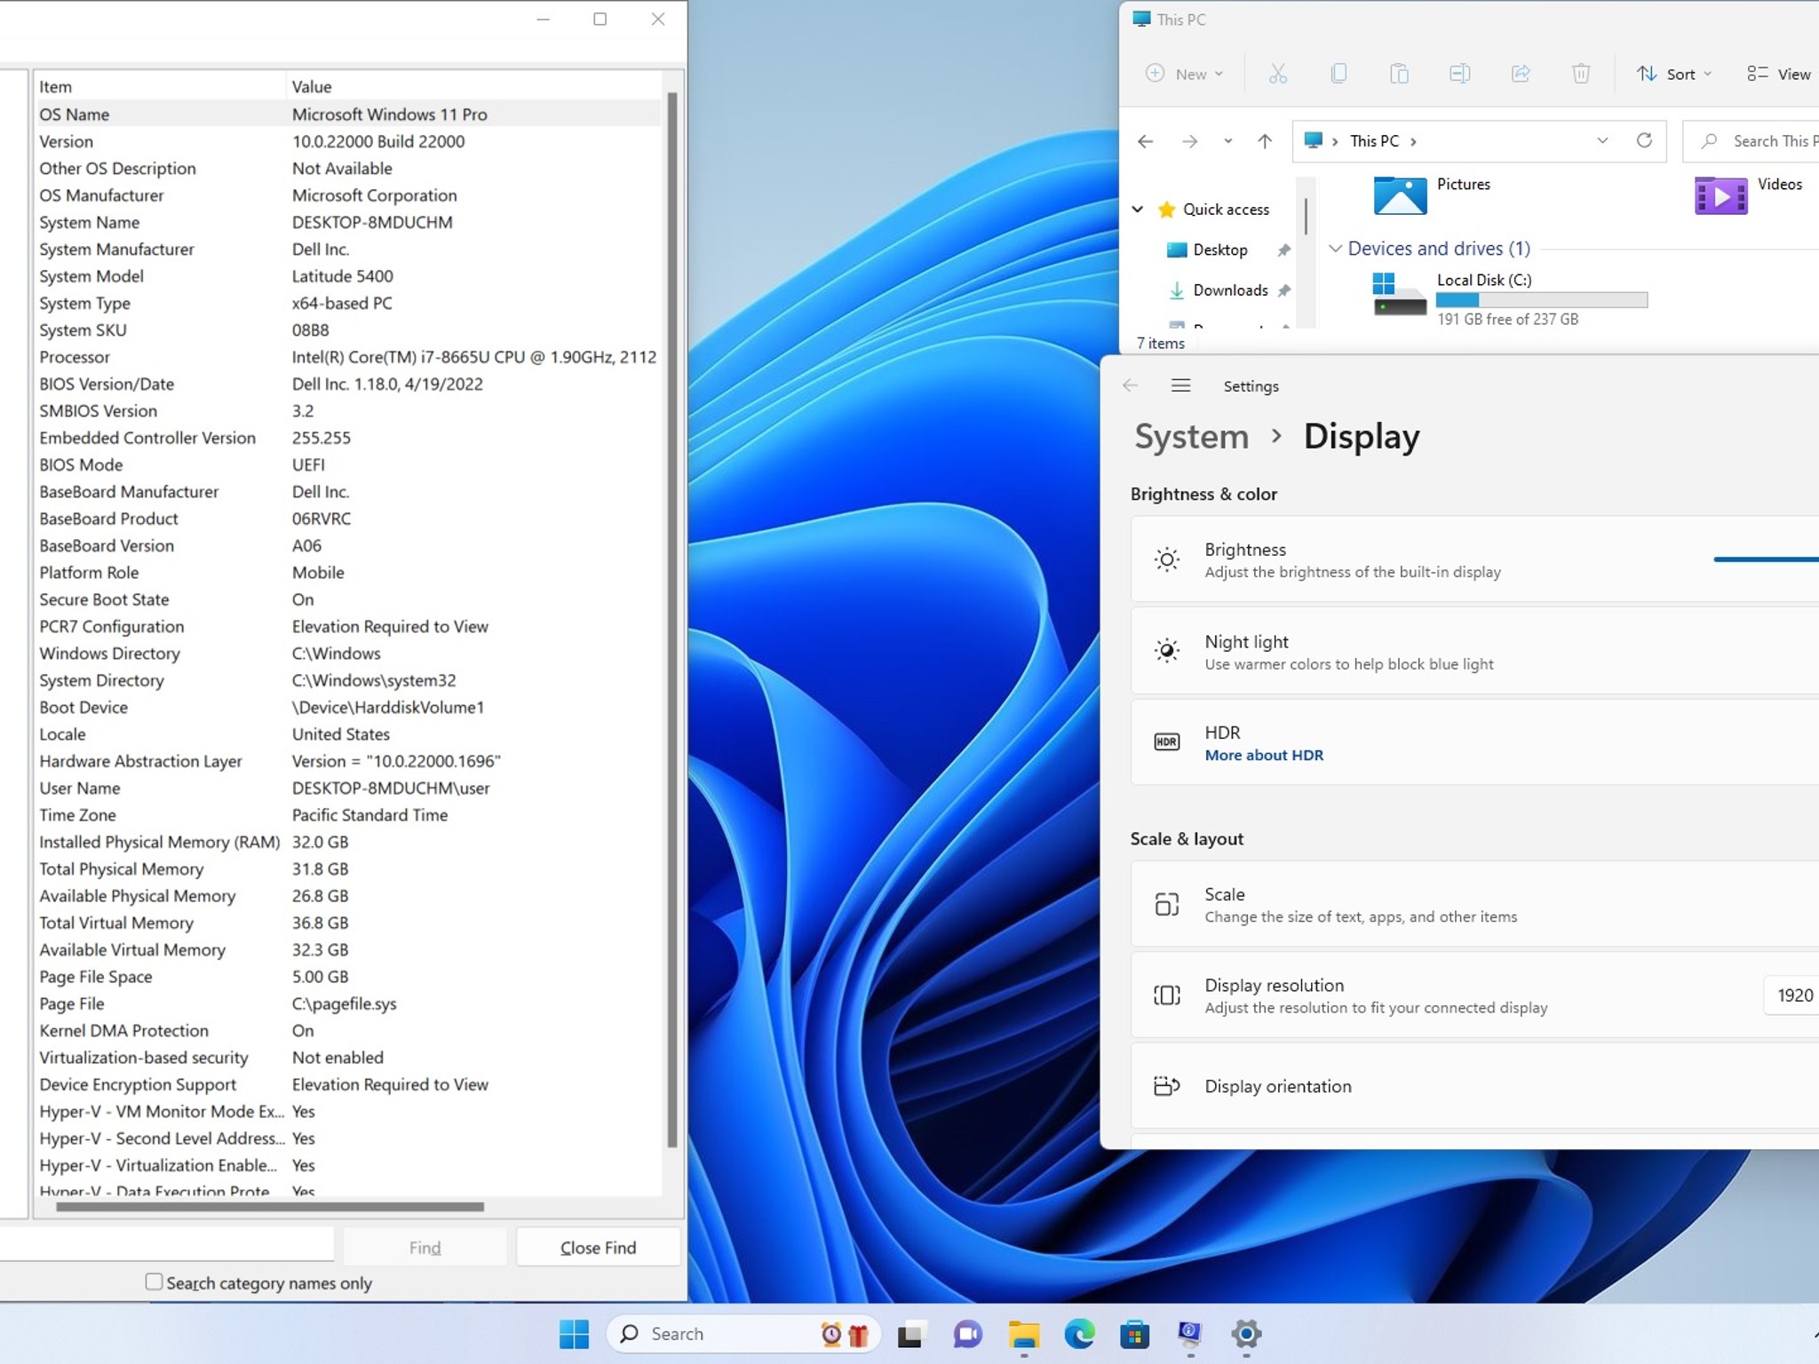The image size is (1819, 1364).
Task: Share a file via the Share icon
Action: [1520, 74]
